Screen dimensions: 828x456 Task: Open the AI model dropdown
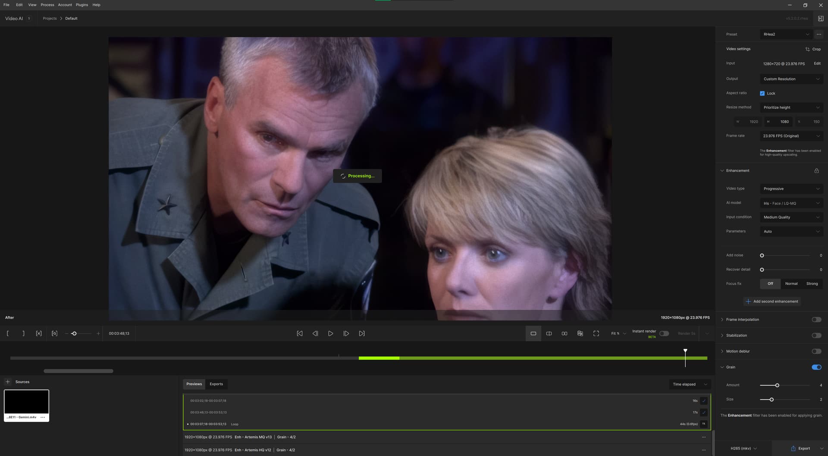(791, 203)
